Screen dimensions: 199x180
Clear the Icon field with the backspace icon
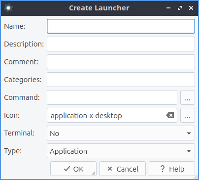click(170, 115)
